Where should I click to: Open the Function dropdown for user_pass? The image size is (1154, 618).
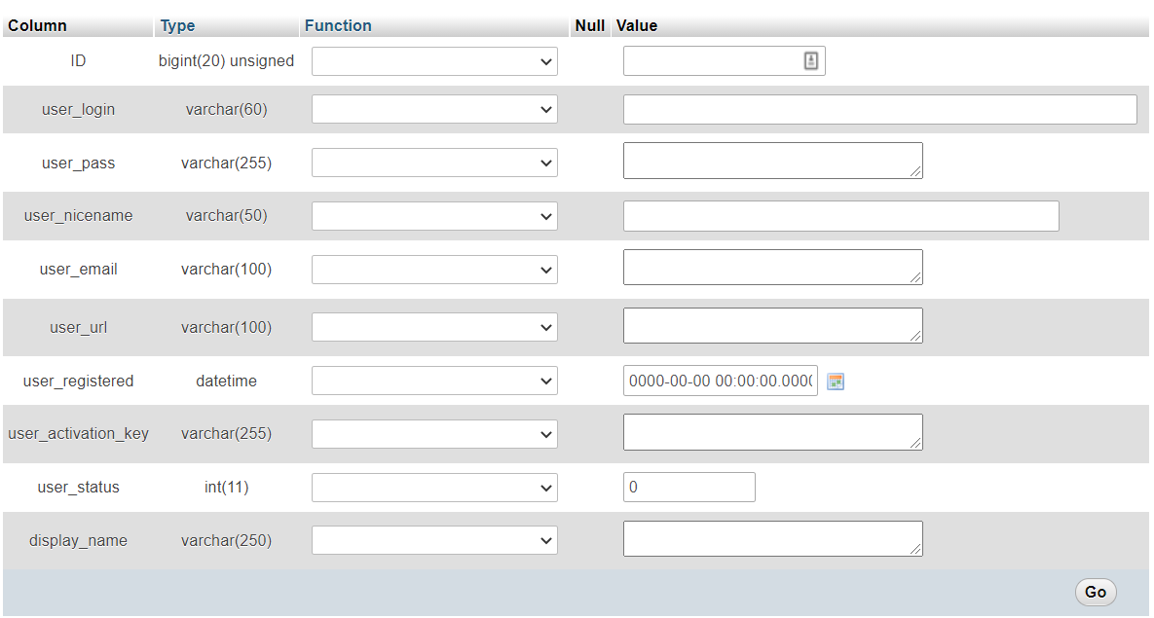(434, 162)
